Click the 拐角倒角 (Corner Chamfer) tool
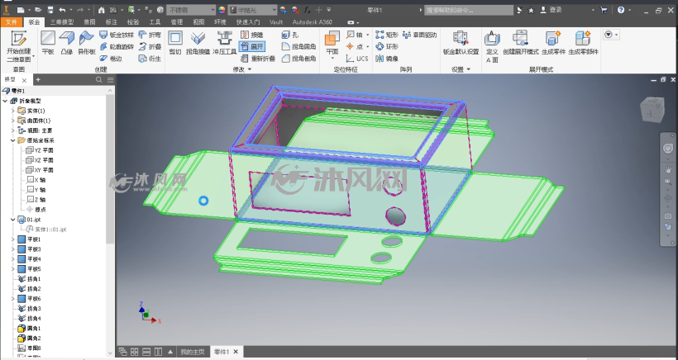This screenshot has width=678, height=360. [298, 59]
